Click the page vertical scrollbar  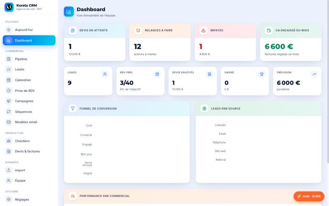pyautogui.click(x=328, y=82)
